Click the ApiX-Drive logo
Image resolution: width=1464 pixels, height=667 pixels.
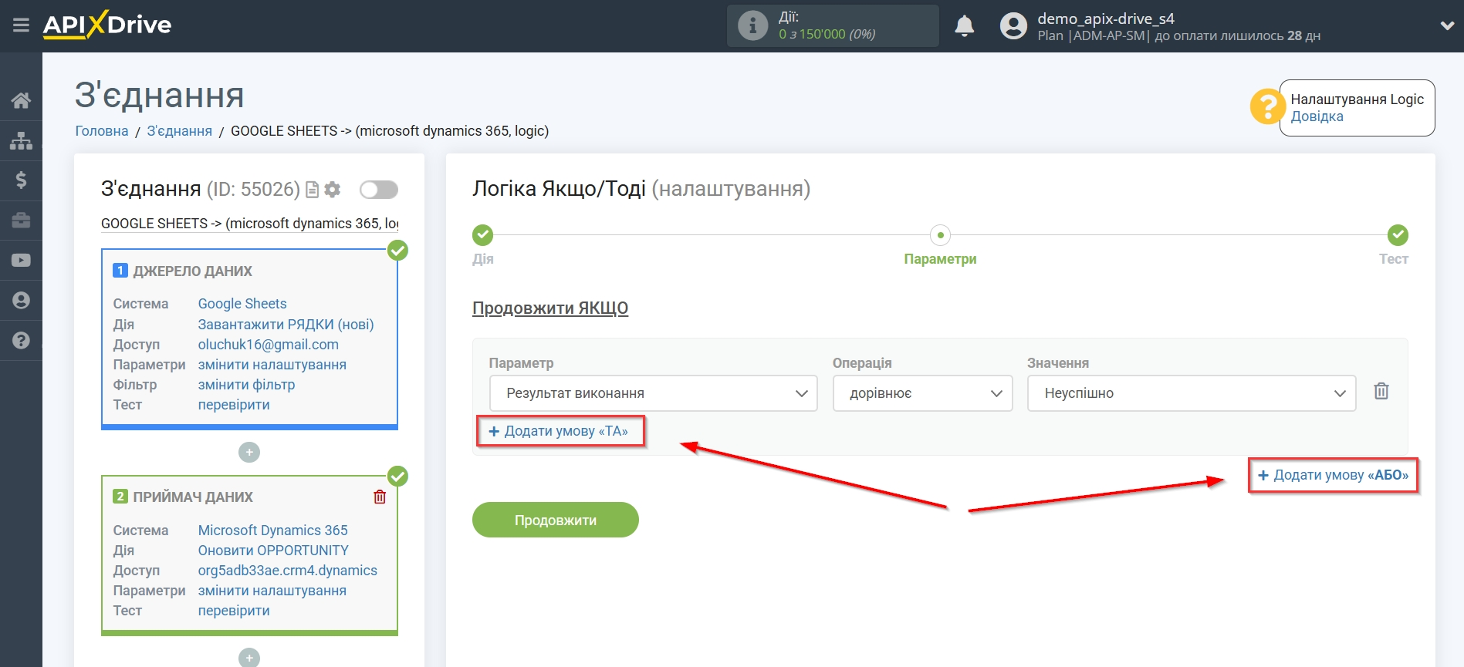click(x=107, y=25)
